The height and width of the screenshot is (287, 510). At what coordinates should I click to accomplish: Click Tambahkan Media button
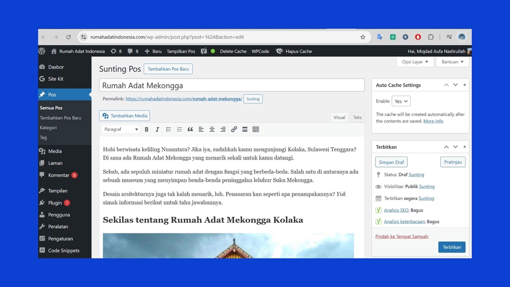pos(124,116)
